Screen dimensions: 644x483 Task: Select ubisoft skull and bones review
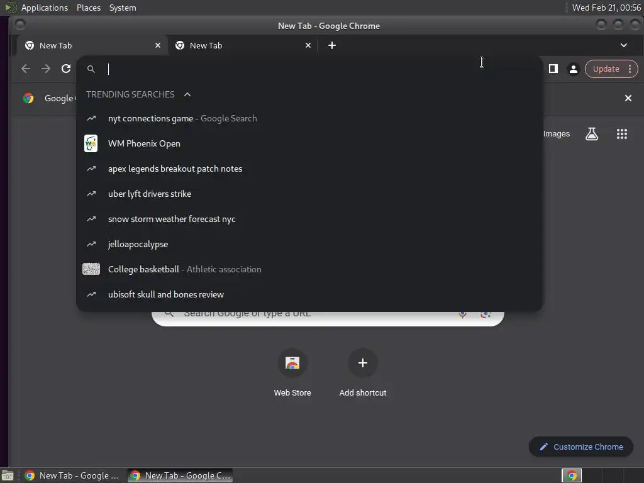coord(309,294)
